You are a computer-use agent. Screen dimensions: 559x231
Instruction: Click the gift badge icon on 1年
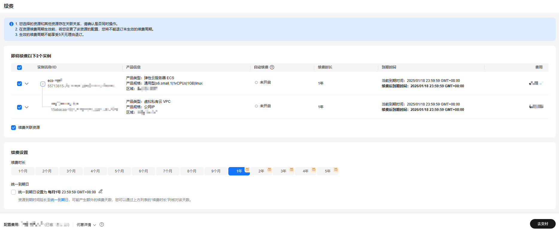pos(247,169)
